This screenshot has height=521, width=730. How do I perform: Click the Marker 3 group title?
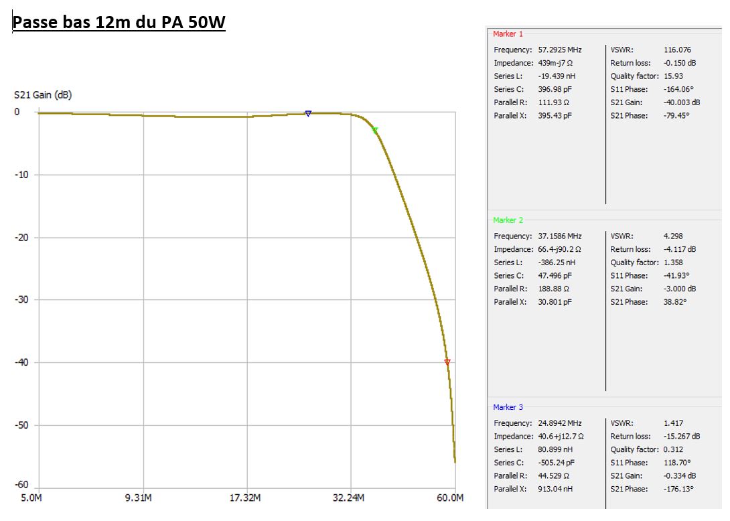pyautogui.click(x=508, y=407)
